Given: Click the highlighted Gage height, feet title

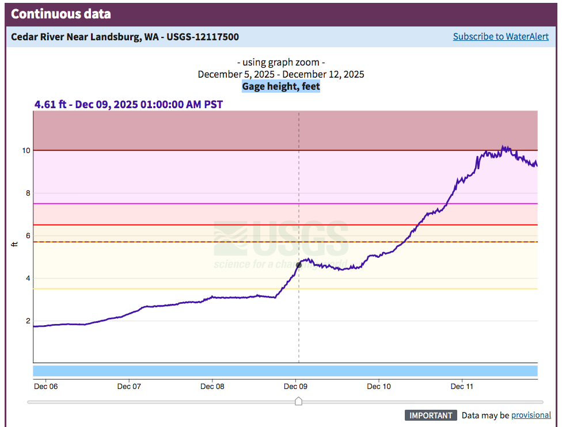Looking at the screenshot, I should click(281, 86).
